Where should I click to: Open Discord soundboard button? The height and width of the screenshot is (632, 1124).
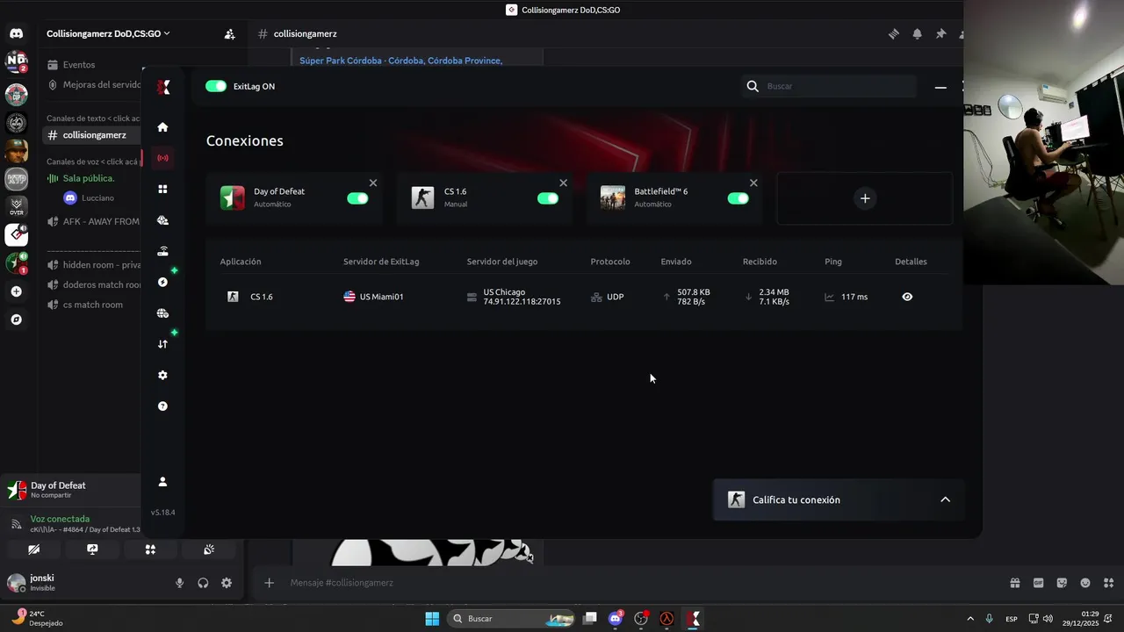click(x=209, y=549)
